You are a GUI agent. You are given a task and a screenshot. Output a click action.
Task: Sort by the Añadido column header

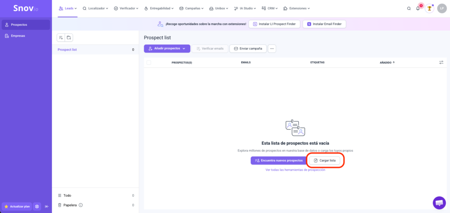click(x=387, y=63)
